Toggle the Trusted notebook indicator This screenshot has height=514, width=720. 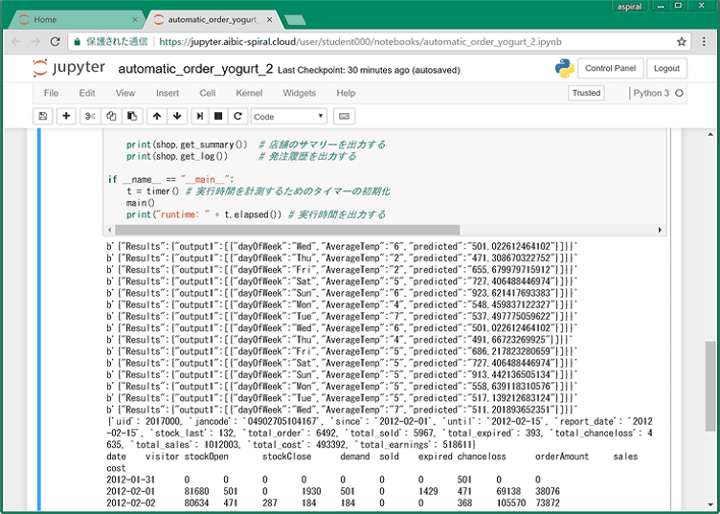point(586,93)
